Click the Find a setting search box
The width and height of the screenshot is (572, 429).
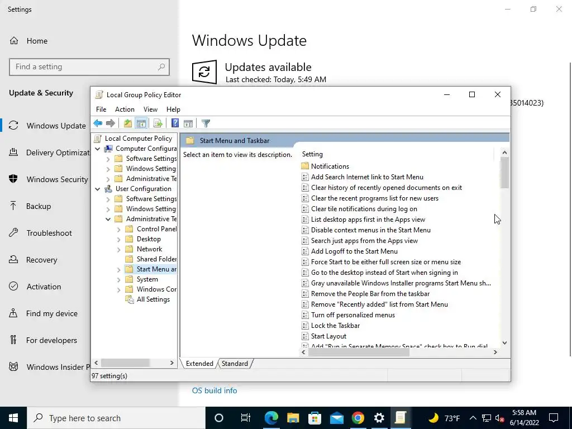89,67
